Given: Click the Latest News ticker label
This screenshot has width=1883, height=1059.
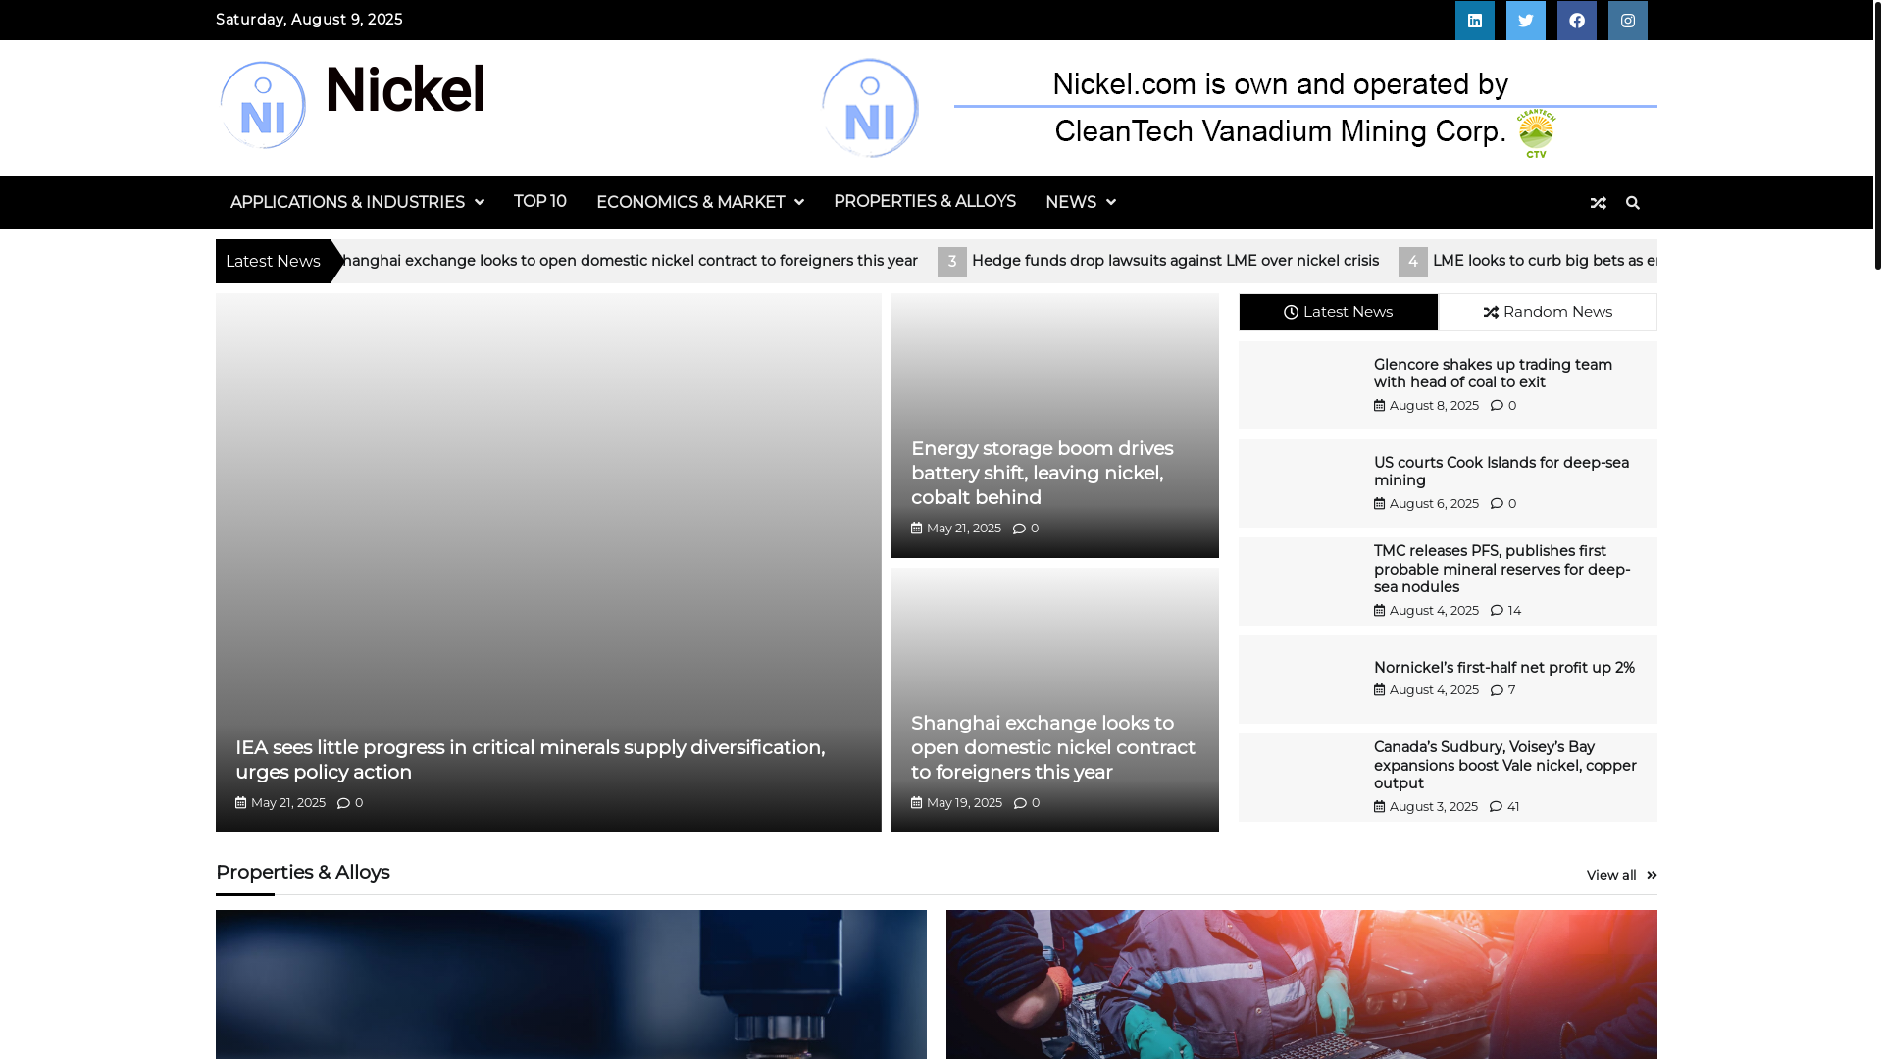Looking at the screenshot, I should pos(273,262).
